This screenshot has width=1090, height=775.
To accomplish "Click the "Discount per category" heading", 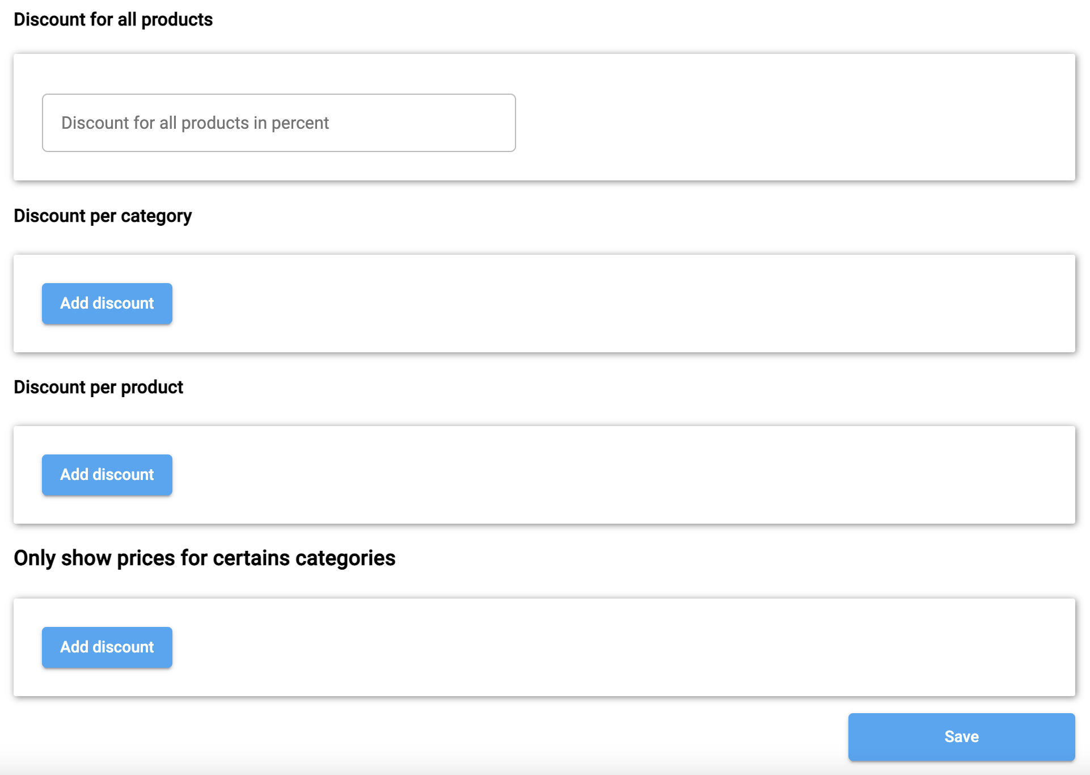I will click(103, 216).
